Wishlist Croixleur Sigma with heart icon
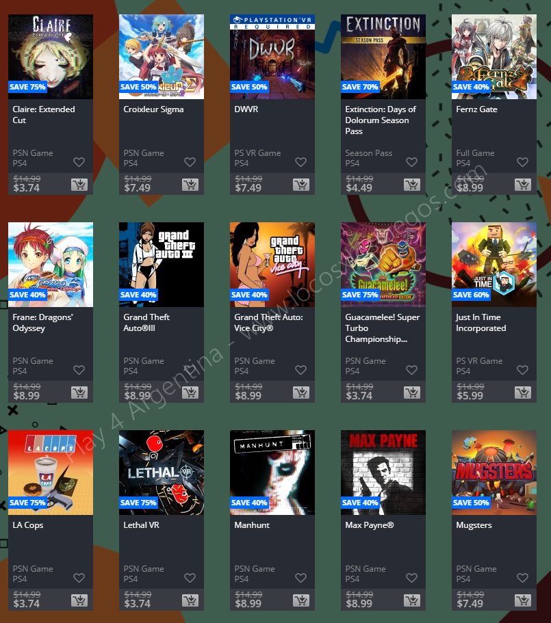 point(190,162)
